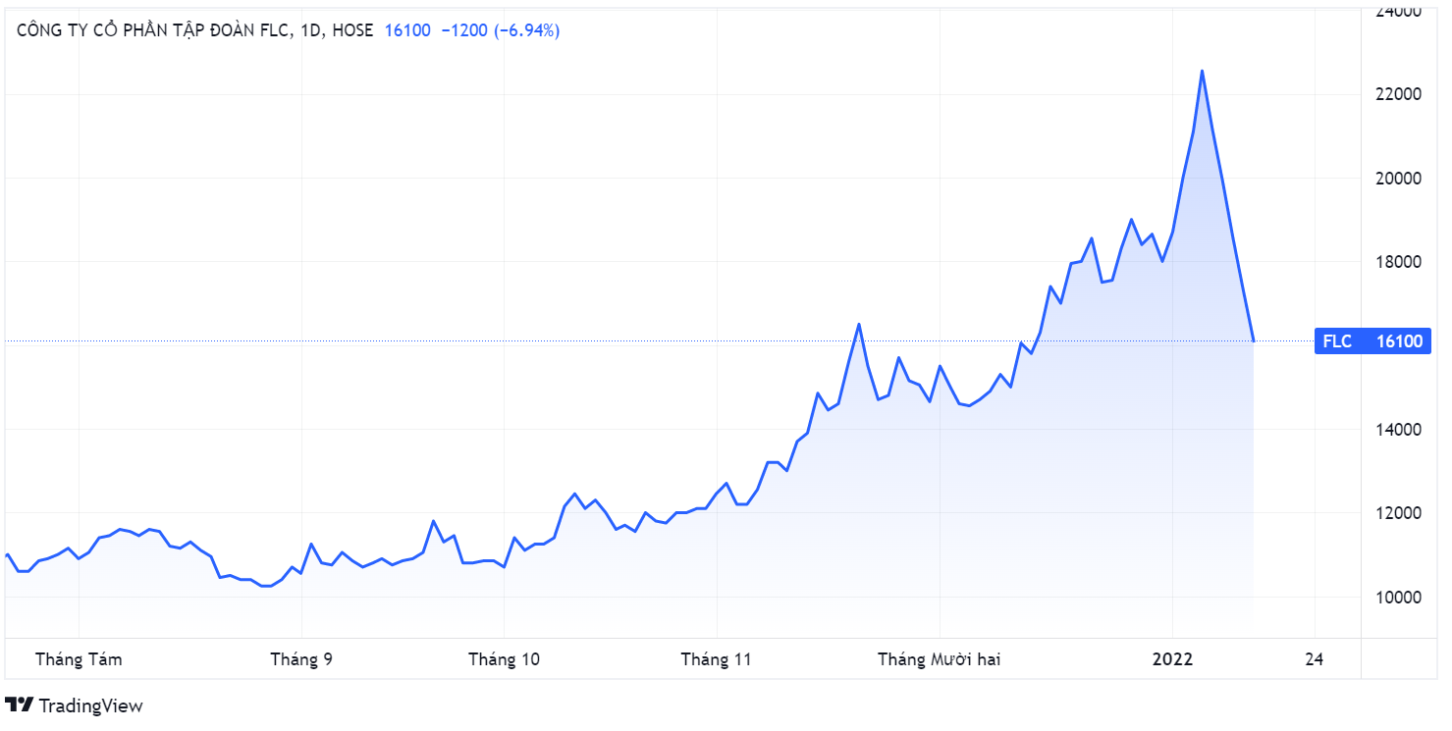Click the 2022 year marker on time axis
Screen dimensions: 1452x731
(1171, 659)
